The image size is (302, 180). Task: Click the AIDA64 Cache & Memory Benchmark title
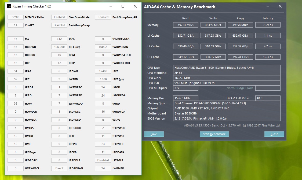pyautogui.click(x=180, y=7)
